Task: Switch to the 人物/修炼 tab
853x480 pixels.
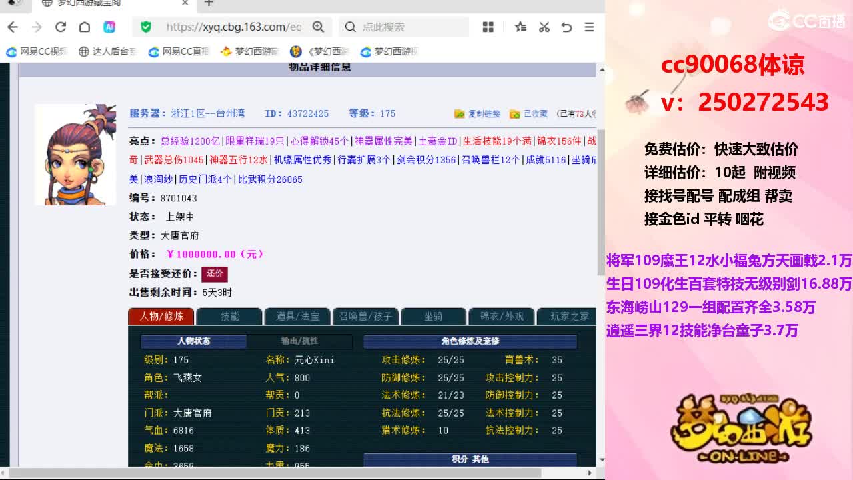Action: pos(161,316)
